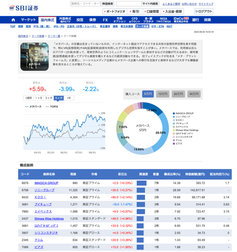Open the よくあるご質問 link
Image resolution: width=237 pixels, height=252 pixels.
tap(171, 4)
